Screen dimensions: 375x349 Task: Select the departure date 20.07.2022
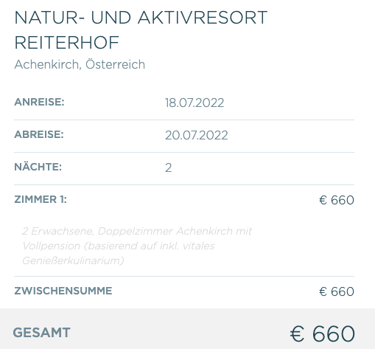[196, 135]
